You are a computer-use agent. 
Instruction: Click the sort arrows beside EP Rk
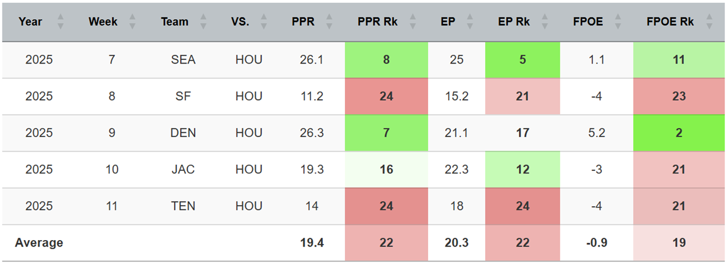[545, 22]
